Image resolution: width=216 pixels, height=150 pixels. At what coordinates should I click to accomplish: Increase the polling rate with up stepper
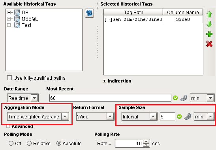click(146, 141)
